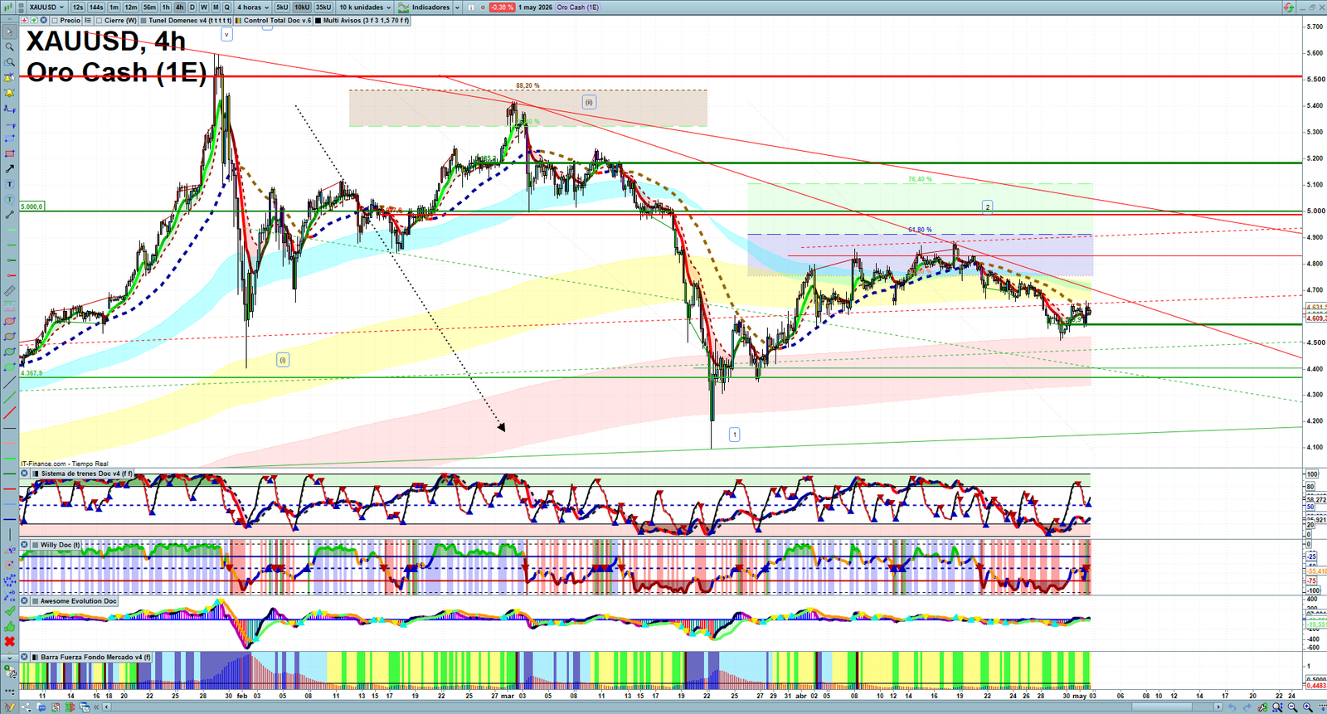Toggle the Multi Avisos indicator box
The height and width of the screenshot is (714, 1327).
(x=318, y=20)
